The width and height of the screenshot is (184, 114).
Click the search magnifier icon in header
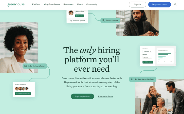tap(175, 4)
